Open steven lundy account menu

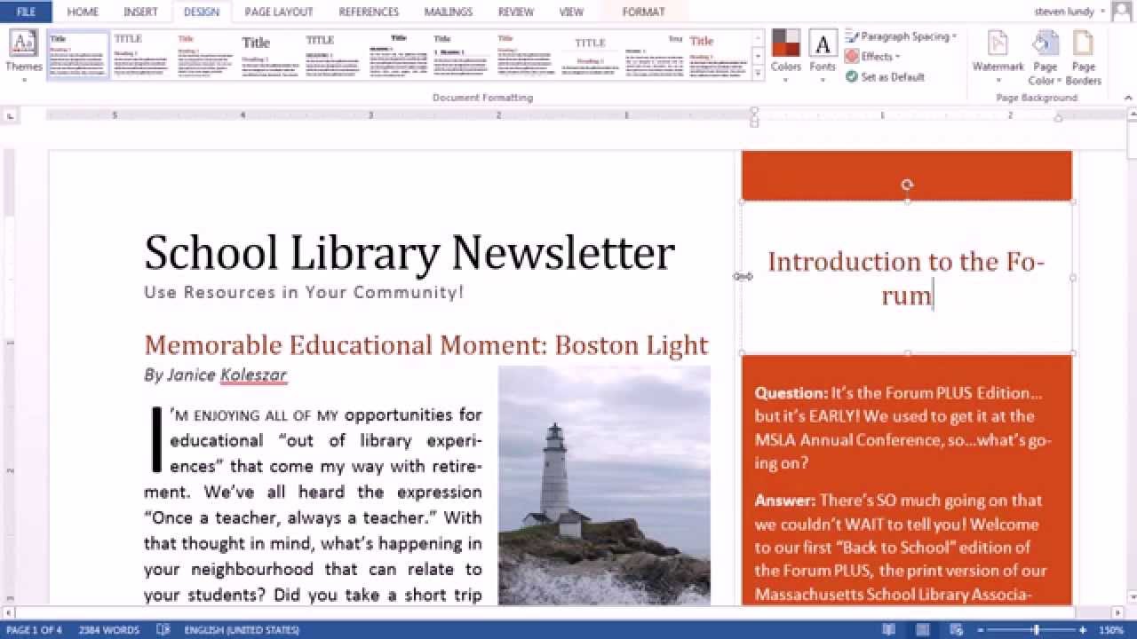pyautogui.click(x=1070, y=12)
